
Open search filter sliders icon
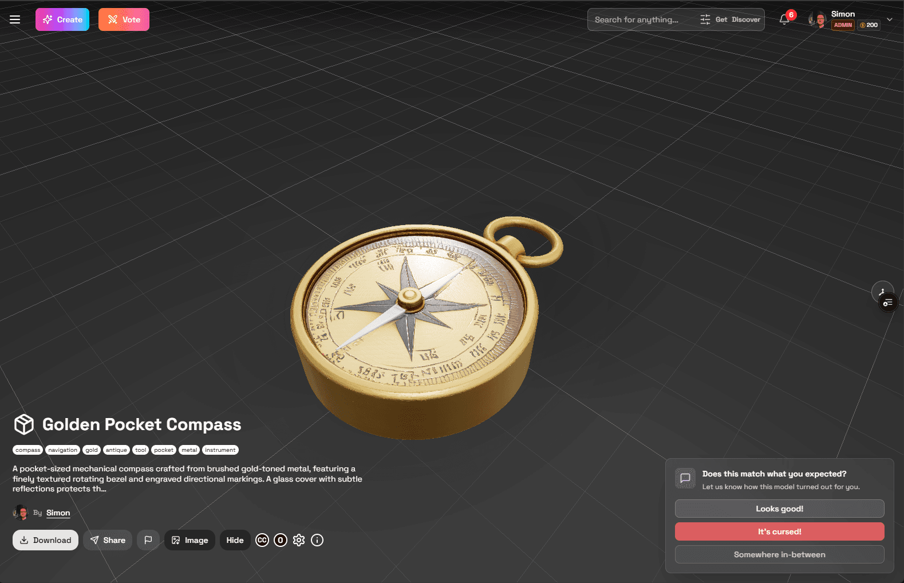pos(705,19)
